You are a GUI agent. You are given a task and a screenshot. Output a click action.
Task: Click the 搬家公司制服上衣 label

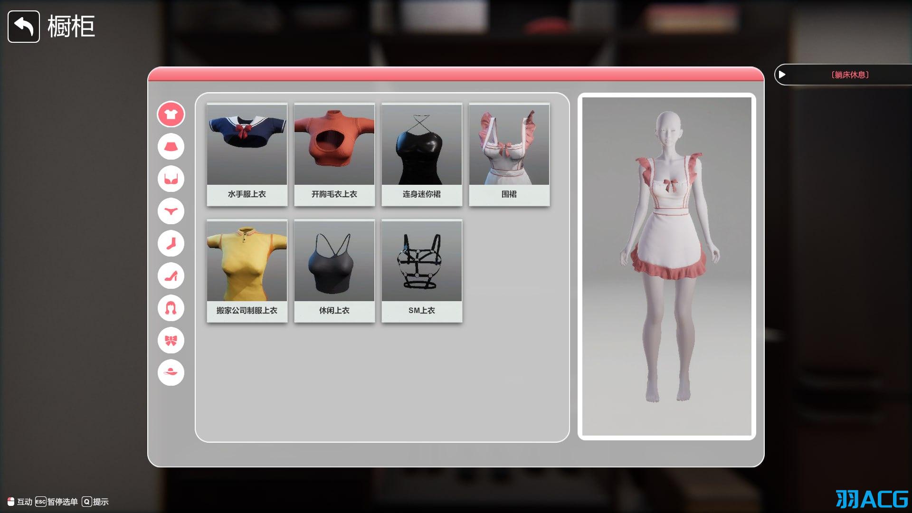click(x=247, y=311)
